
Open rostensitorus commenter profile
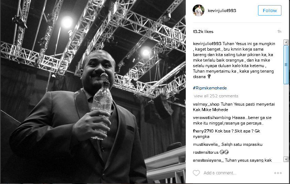click(x=205, y=152)
